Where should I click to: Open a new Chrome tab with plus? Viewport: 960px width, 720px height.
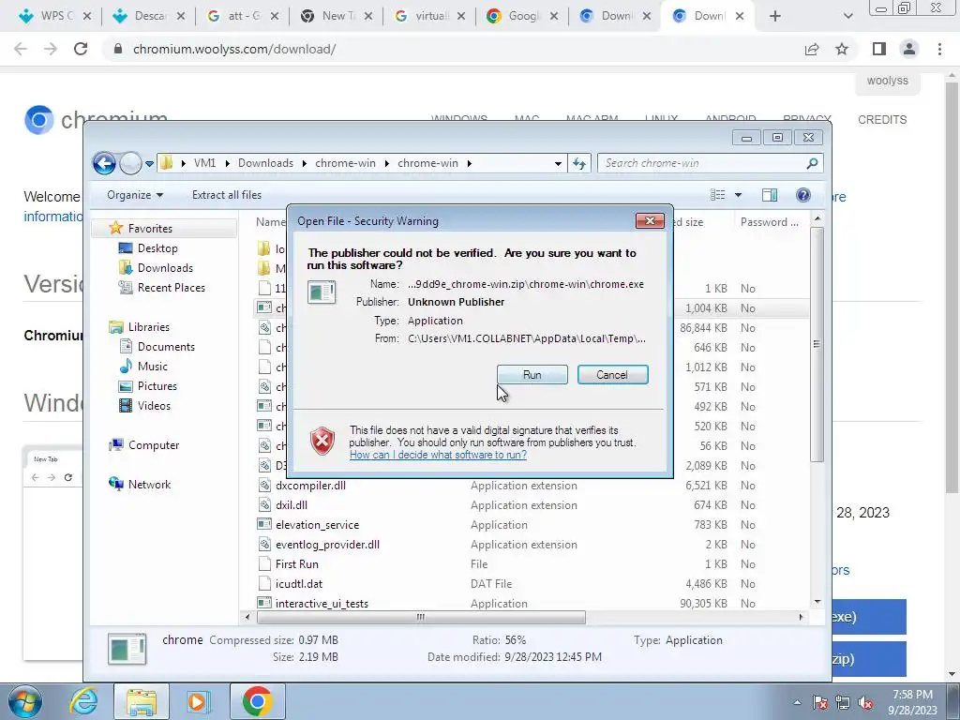pyautogui.click(x=775, y=16)
